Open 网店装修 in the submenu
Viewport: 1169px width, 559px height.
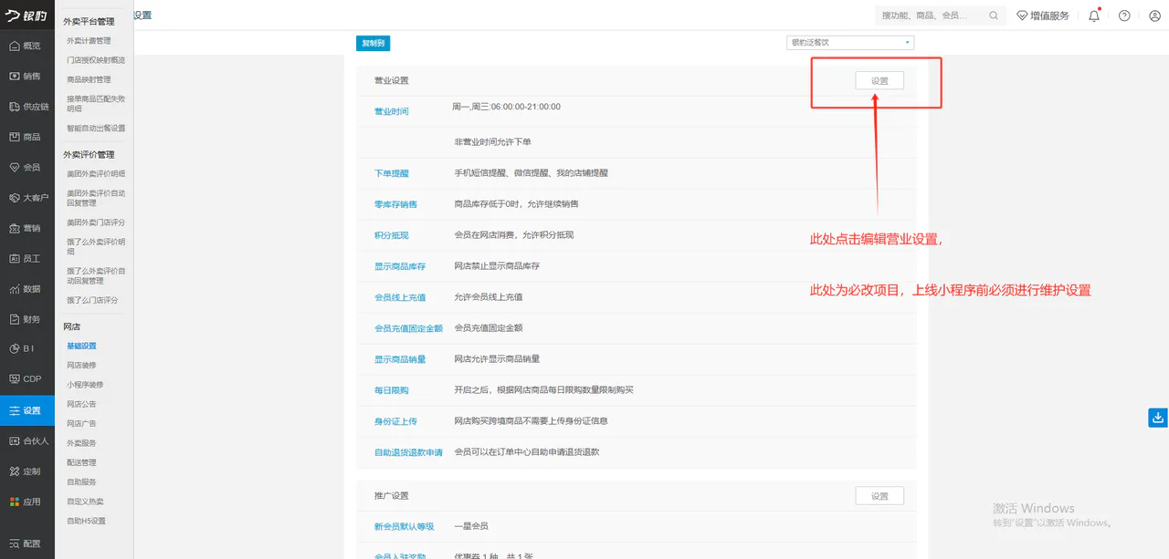(x=81, y=366)
